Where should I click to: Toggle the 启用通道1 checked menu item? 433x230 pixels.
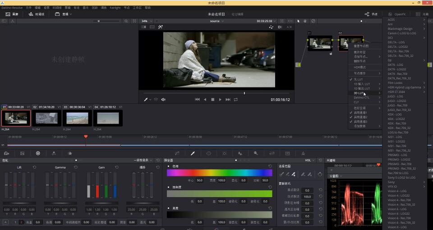[360, 112]
